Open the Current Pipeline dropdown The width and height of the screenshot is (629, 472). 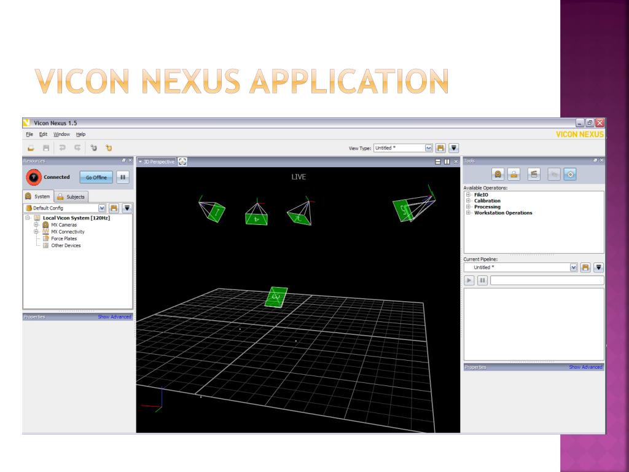click(574, 267)
